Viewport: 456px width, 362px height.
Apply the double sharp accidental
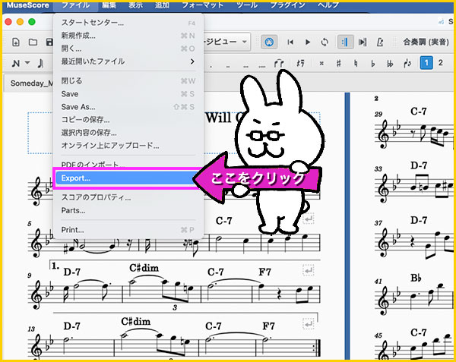(321, 63)
